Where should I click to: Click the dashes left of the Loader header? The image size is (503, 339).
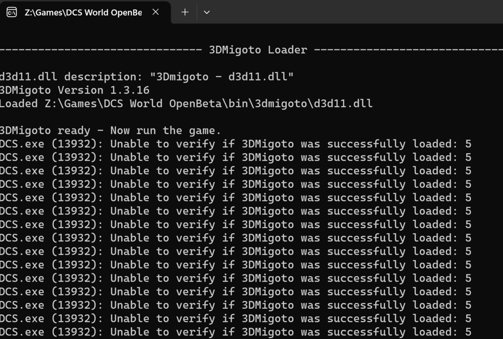pos(101,50)
